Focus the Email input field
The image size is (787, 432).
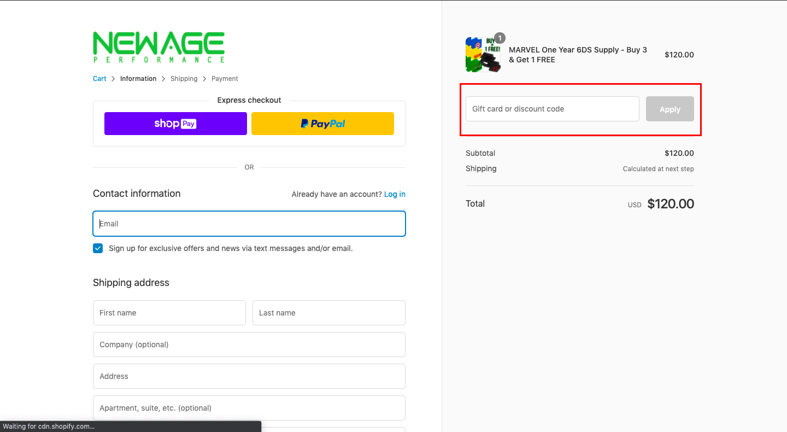pos(249,224)
